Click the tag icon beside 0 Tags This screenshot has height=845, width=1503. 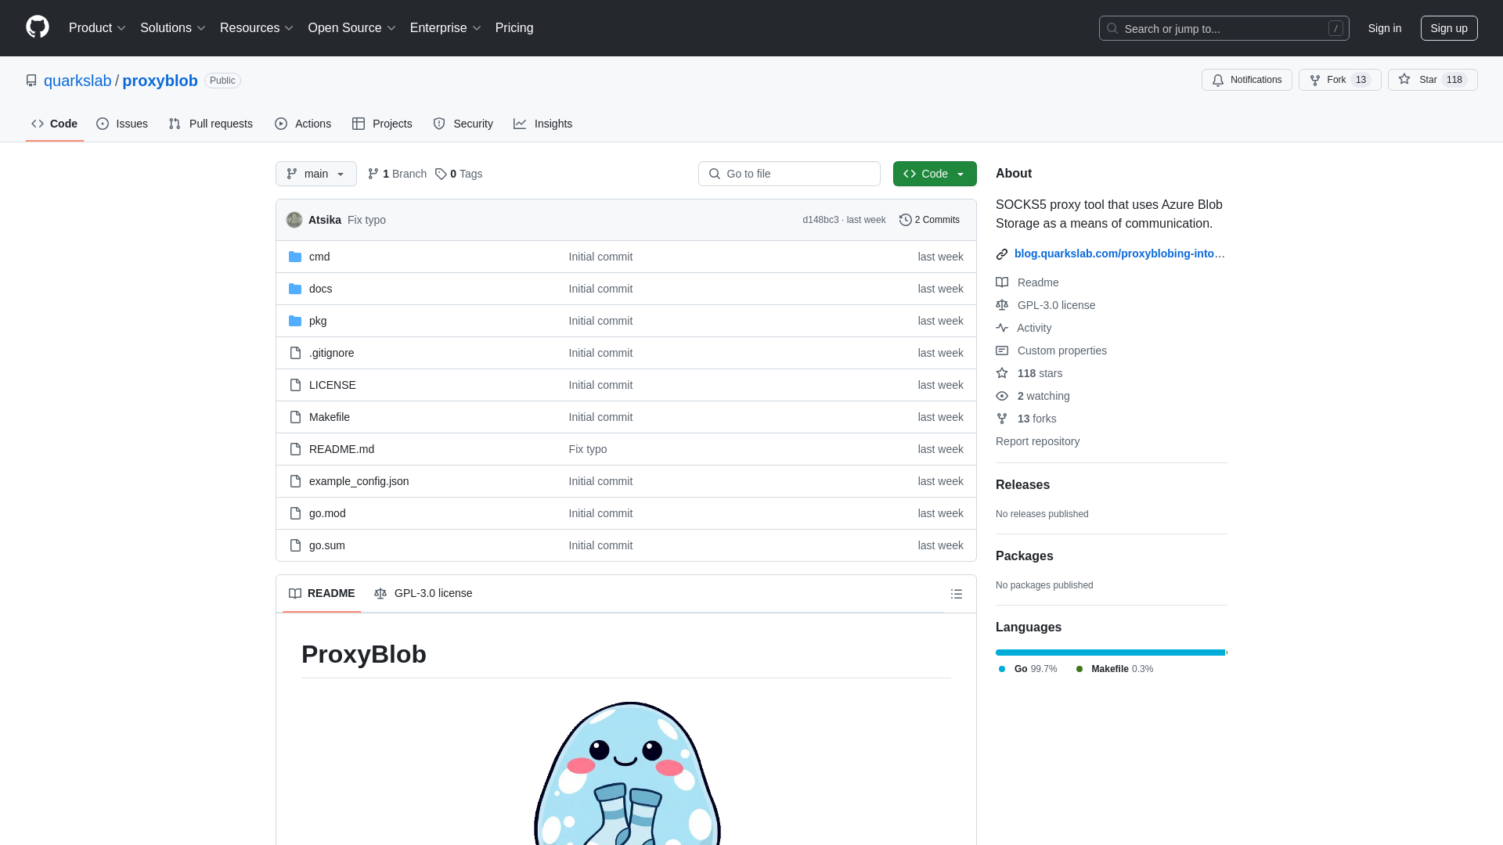point(441,174)
